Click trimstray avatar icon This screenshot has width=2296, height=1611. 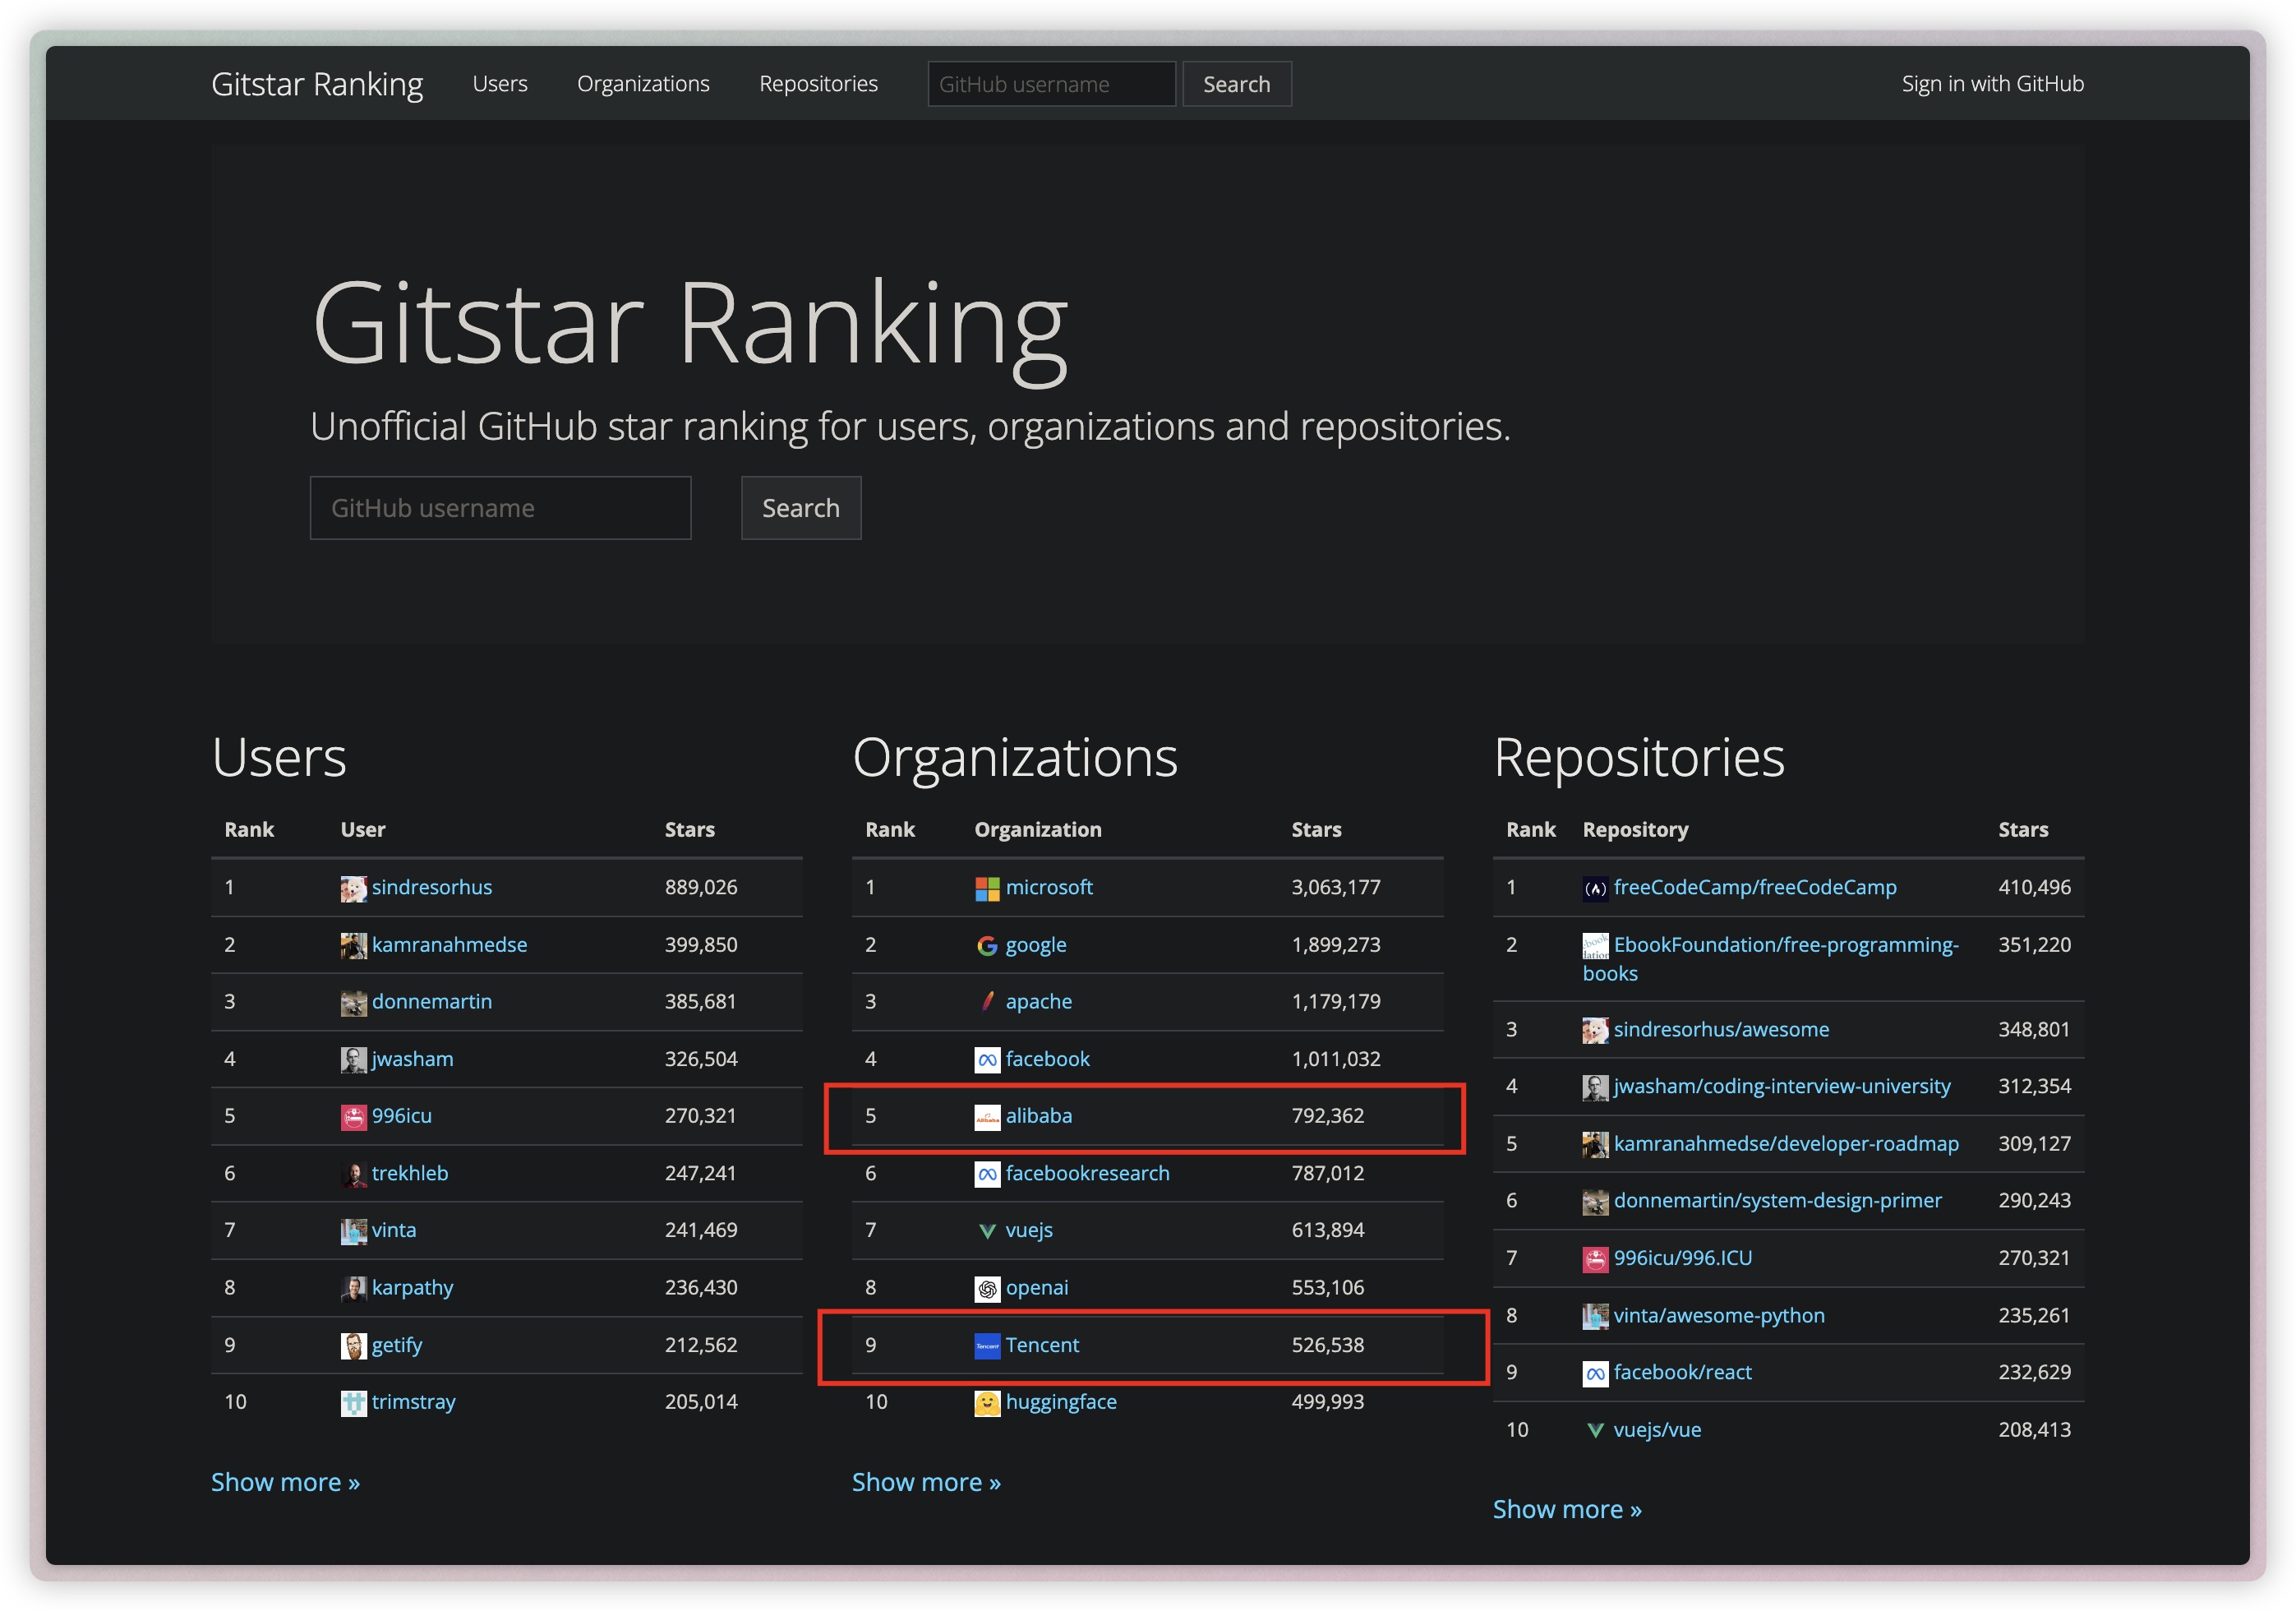point(353,1402)
